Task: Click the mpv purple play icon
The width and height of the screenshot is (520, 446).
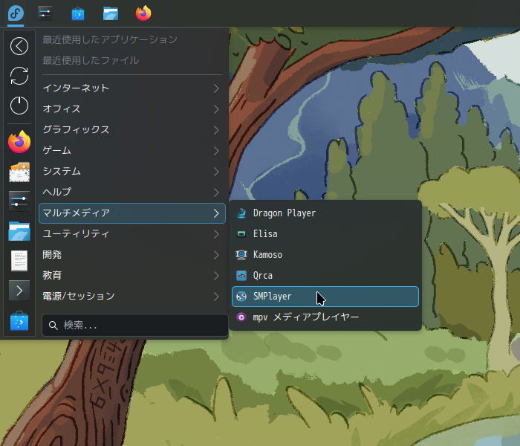Action: tap(241, 317)
